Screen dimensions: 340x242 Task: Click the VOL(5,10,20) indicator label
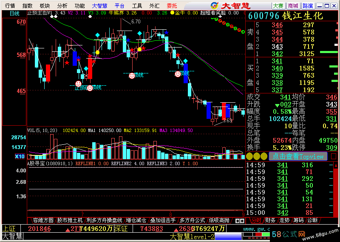(42, 130)
